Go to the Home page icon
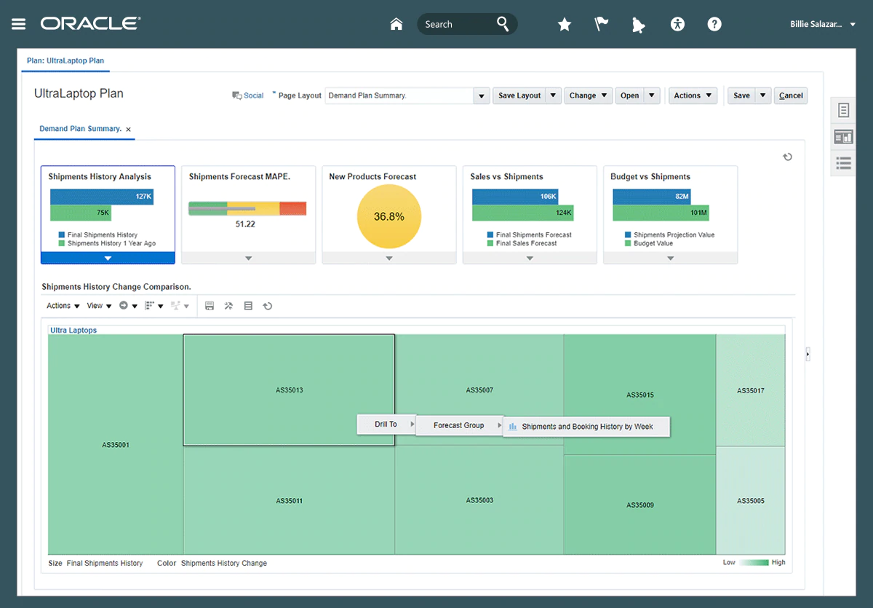 (x=396, y=24)
